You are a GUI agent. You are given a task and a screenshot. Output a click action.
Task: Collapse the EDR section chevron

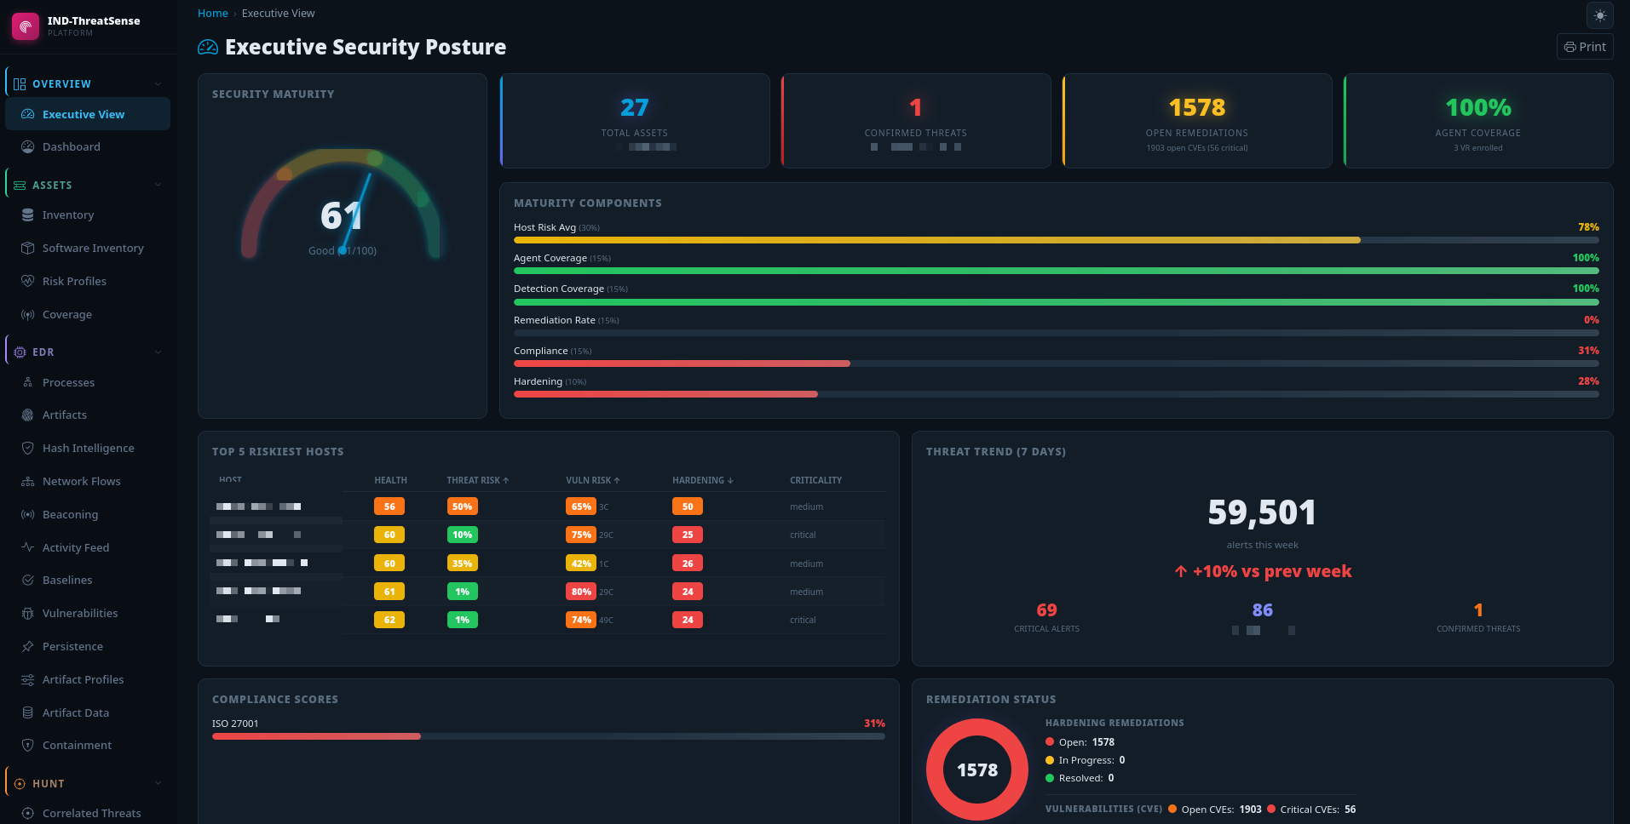pos(158,352)
